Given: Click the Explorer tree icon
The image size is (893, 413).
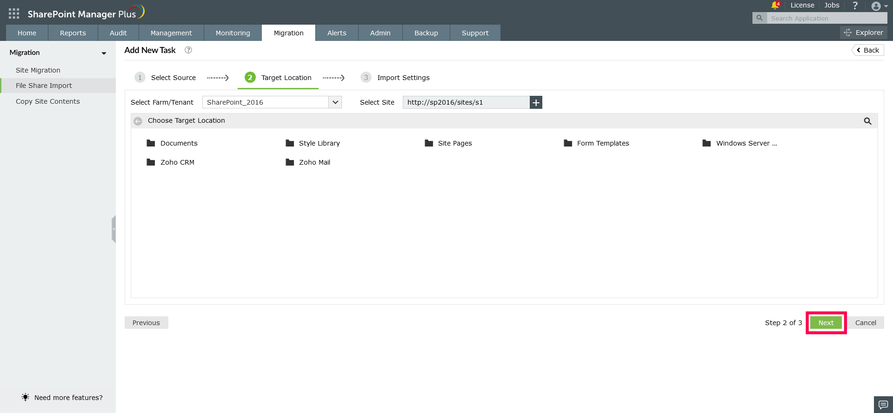Looking at the screenshot, I should 848,33.
